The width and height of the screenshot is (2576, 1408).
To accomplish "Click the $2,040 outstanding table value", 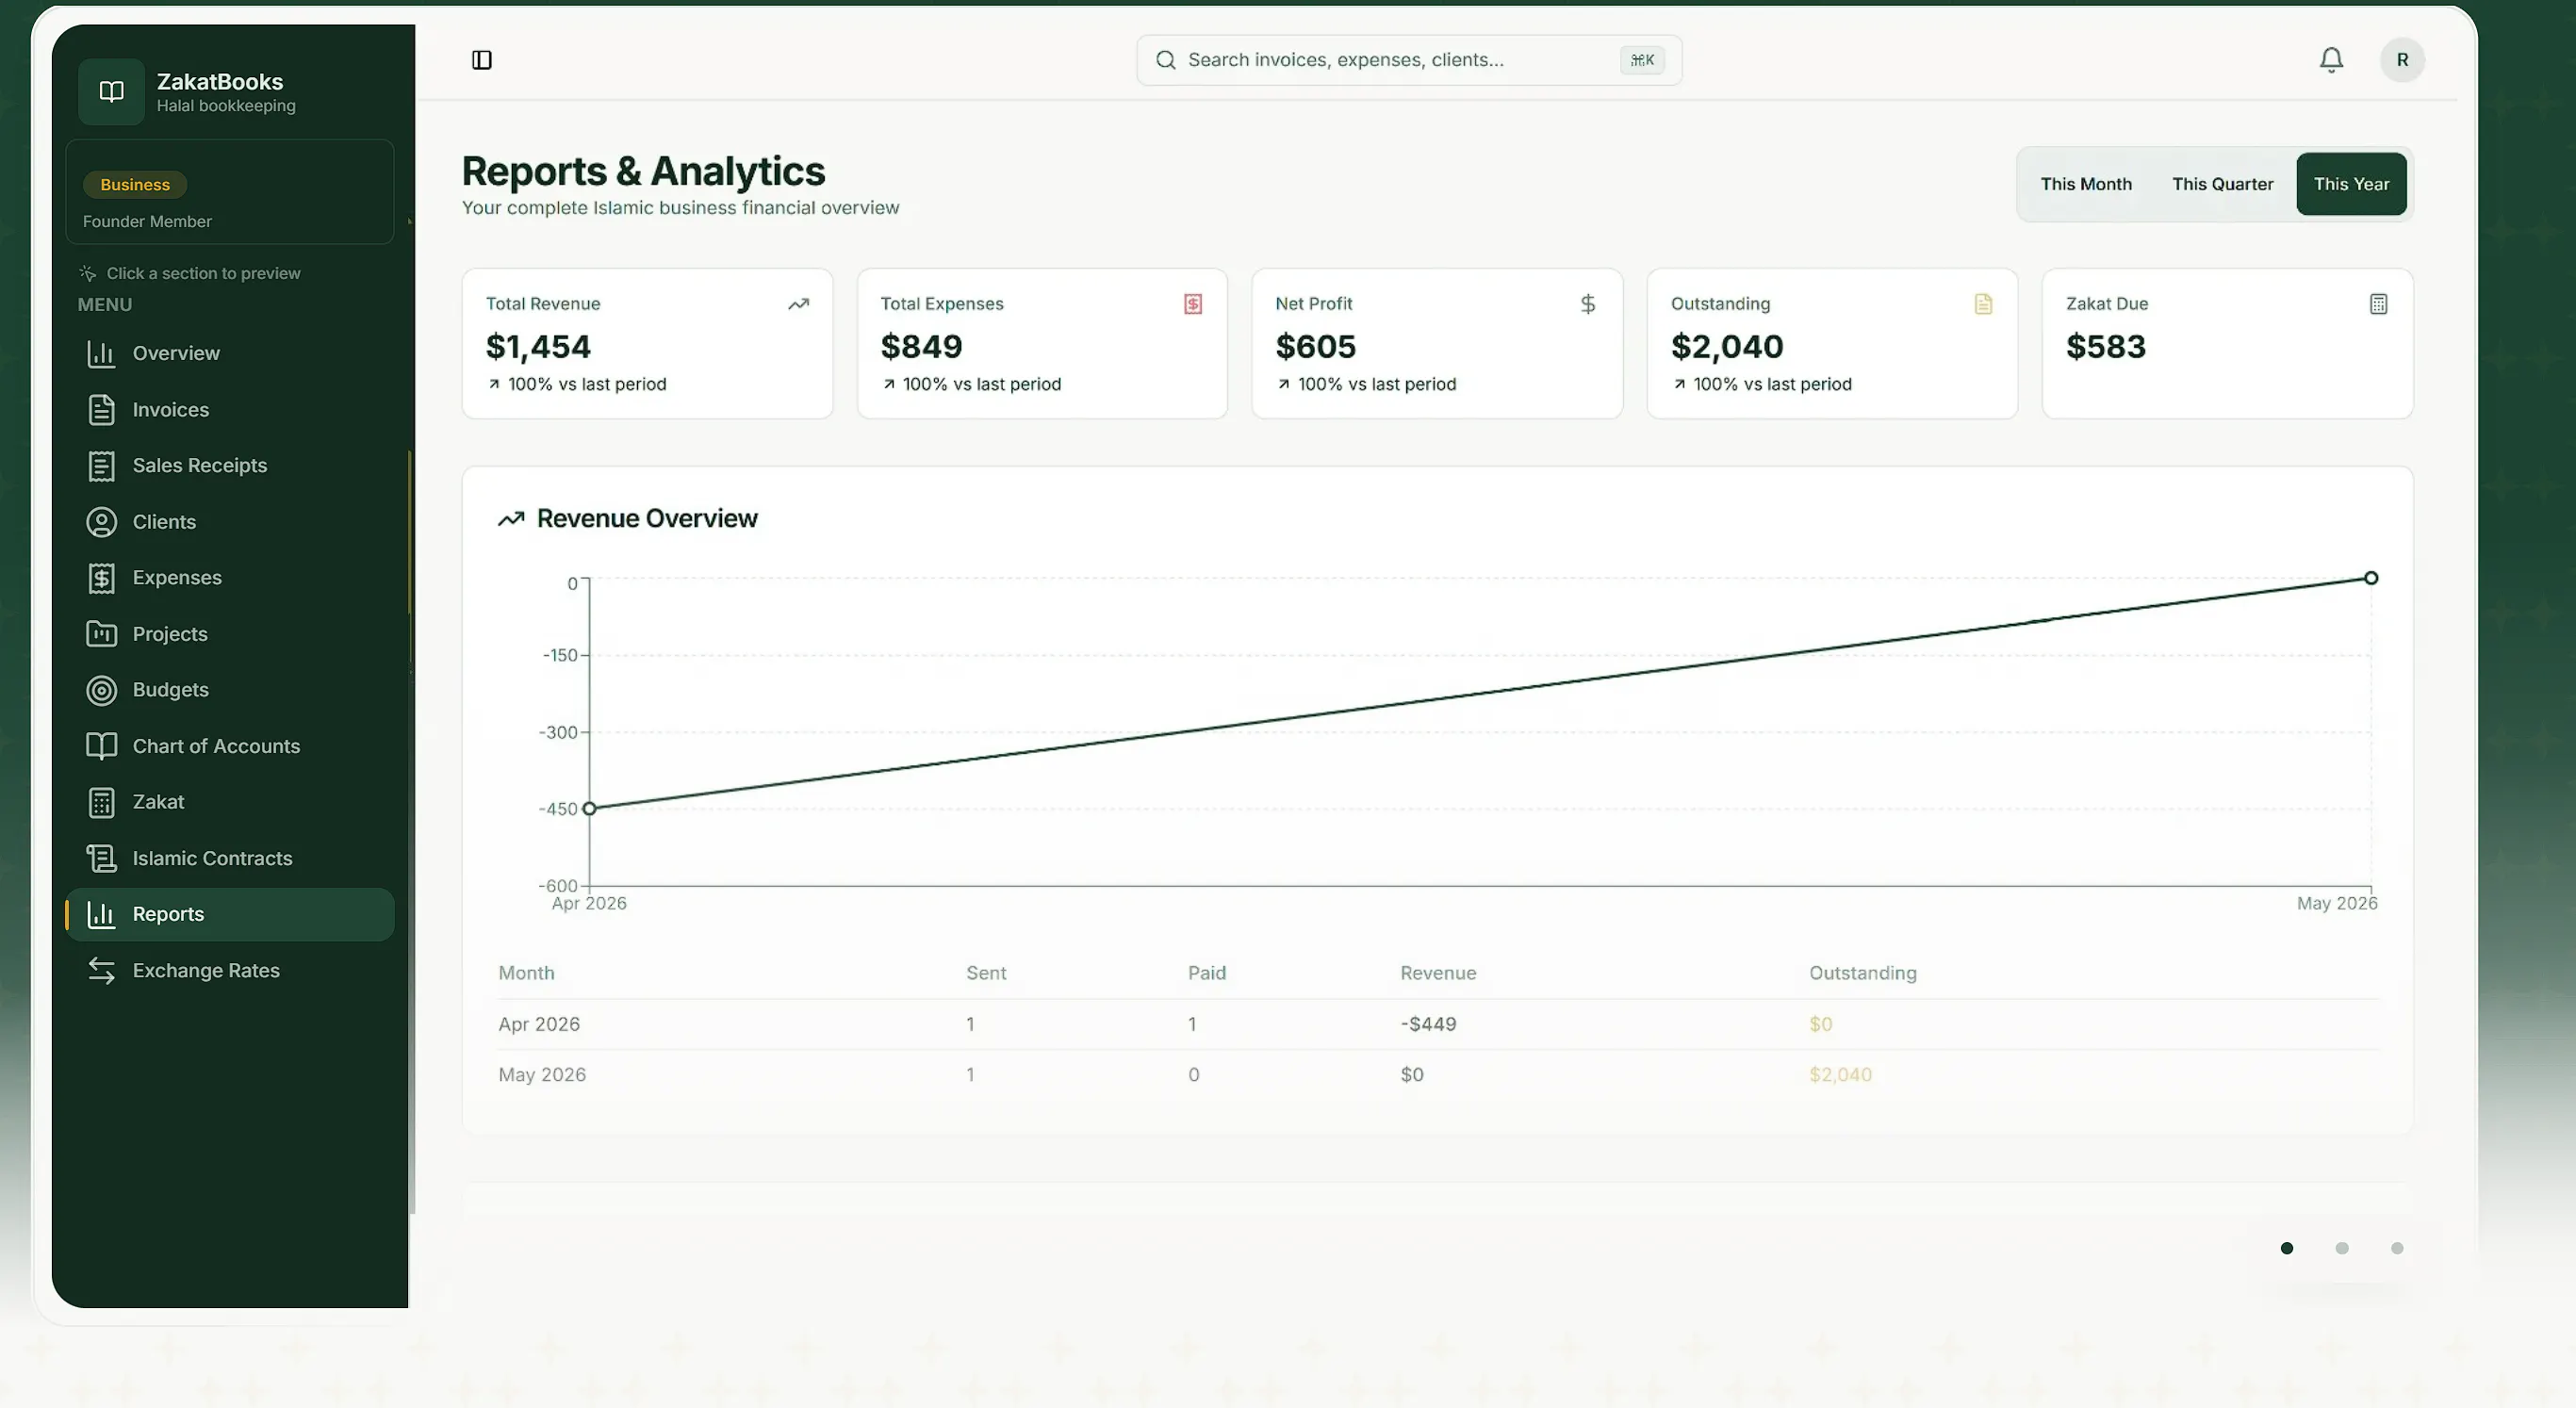I will (x=1840, y=1075).
